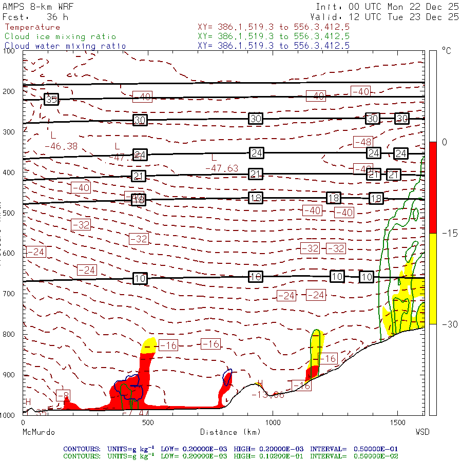Click the 'INTERVAL= 0.50000E-01' blue legend value
The width and height of the screenshot is (462, 462).
click(x=354, y=449)
